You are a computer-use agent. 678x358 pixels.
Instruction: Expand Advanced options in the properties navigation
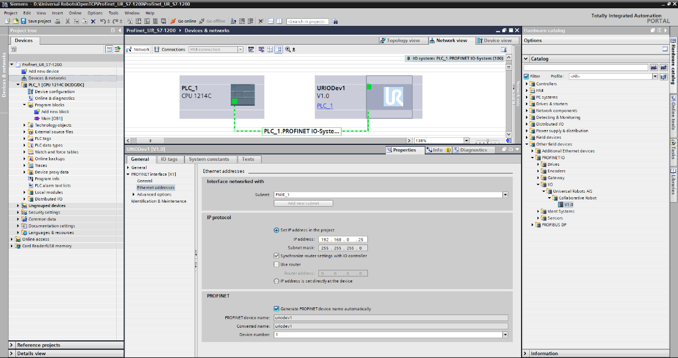tap(134, 194)
